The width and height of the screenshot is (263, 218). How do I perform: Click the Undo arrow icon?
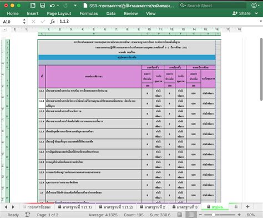[x=52, y=6]
